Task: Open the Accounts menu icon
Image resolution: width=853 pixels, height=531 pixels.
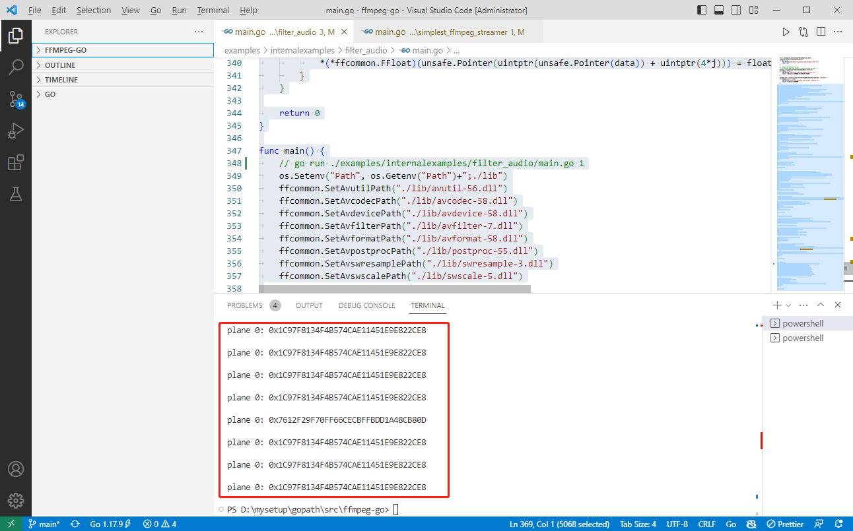Action: (16, 469)
